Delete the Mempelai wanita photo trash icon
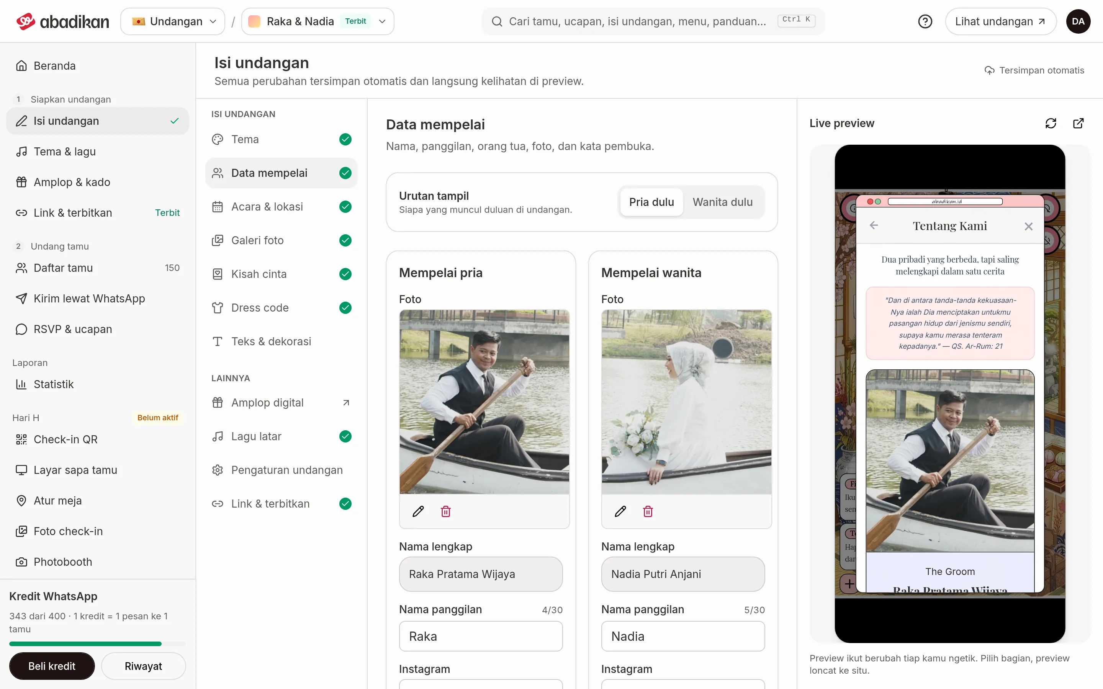 [x=648, y=511]
